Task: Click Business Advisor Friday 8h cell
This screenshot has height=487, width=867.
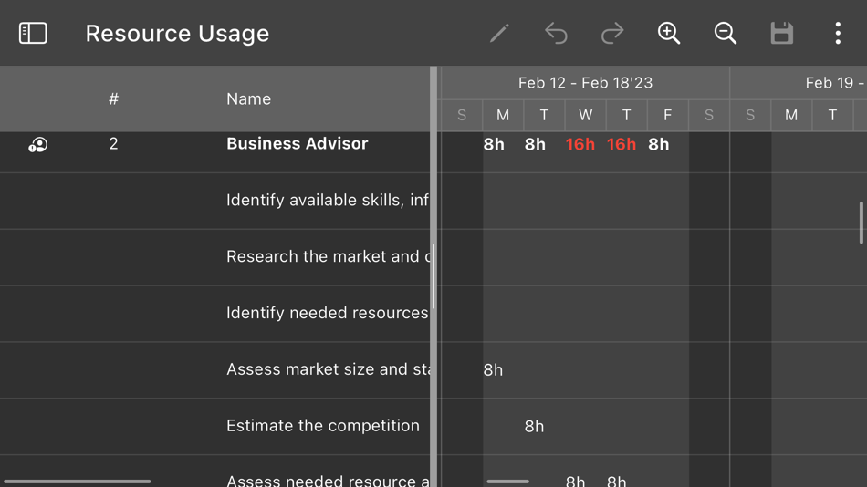Action: 659,144
